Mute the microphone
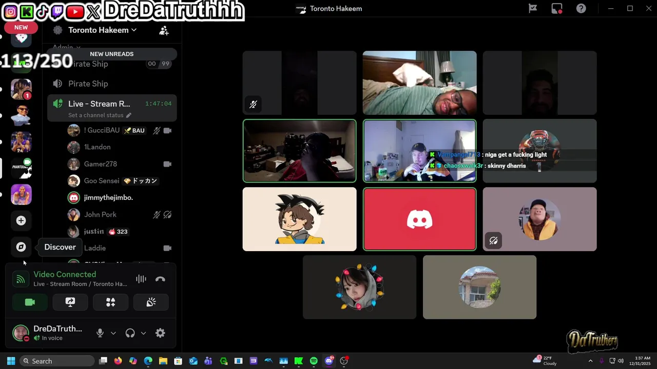Screen dimensions: 657x369 pyautogui.click(x=100, y=333)
